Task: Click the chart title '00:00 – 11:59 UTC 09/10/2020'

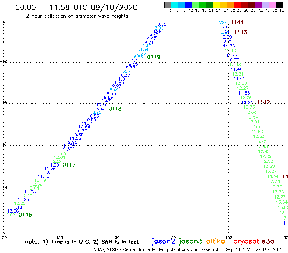Action: point(76,7)
